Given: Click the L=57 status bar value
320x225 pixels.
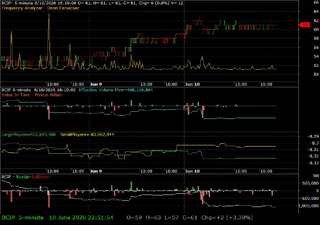Looking at the screenshot, I should pyautogui.click(x=172, y=218).
